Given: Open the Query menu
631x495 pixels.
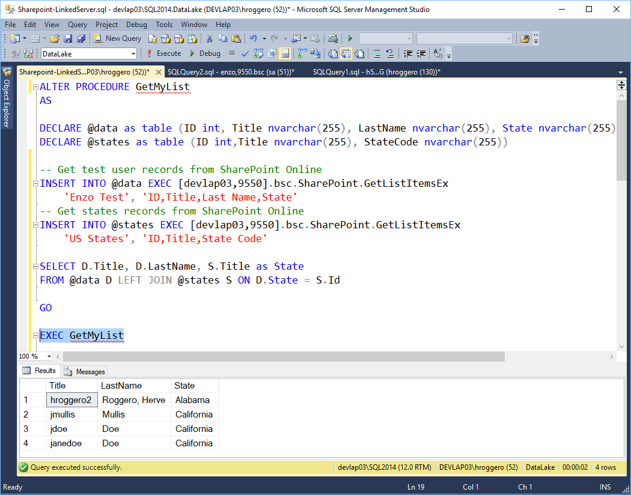Looking at the screenshot, I should pyautogui.click(x=78, y=25).
